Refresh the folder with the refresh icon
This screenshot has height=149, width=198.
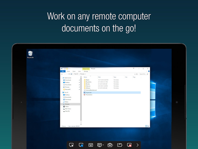[137, 74]
